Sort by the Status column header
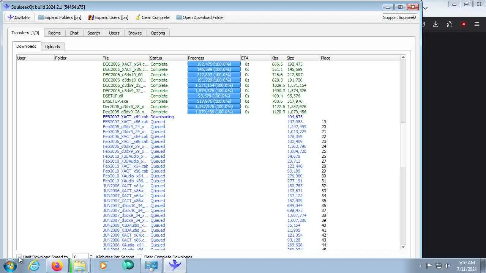The height and width of the screenshot is (273, 486). pos(168,58)
